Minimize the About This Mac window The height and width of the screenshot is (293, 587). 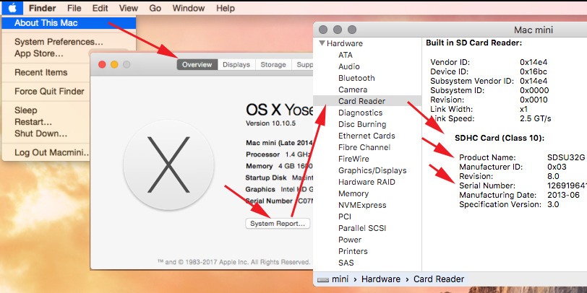[114, 65]
